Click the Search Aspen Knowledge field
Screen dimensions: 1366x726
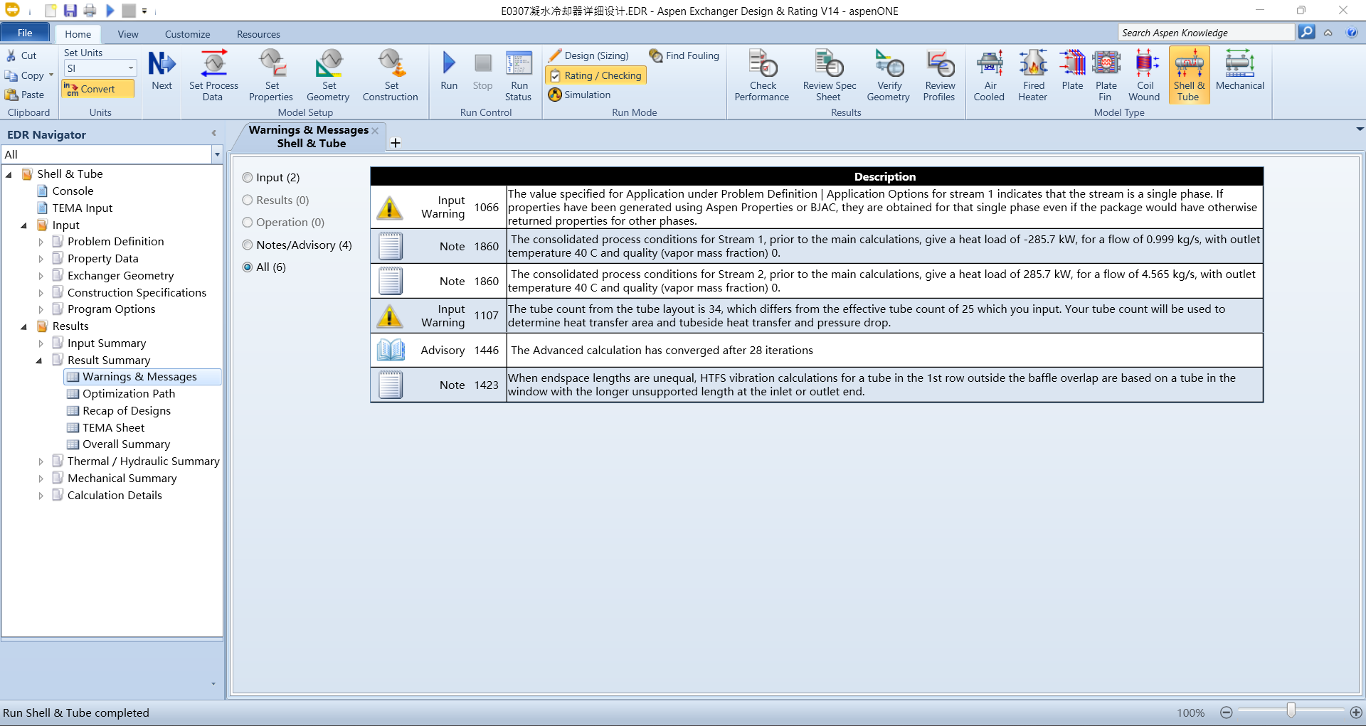coord(1206,33)
